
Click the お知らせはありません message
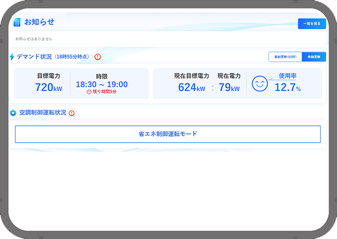click(34, 39)
